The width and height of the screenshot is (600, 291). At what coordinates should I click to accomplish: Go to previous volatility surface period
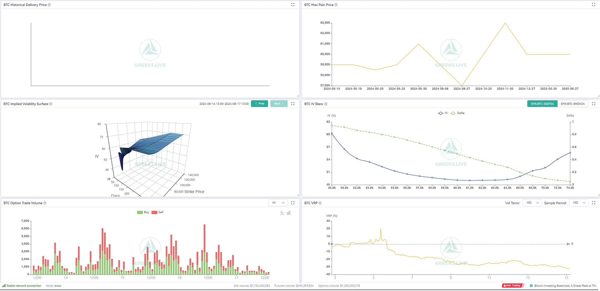click(x=259, y=104)
